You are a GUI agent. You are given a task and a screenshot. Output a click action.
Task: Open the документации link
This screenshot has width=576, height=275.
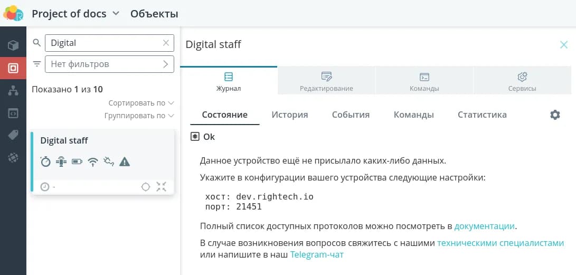coord(484,226)
